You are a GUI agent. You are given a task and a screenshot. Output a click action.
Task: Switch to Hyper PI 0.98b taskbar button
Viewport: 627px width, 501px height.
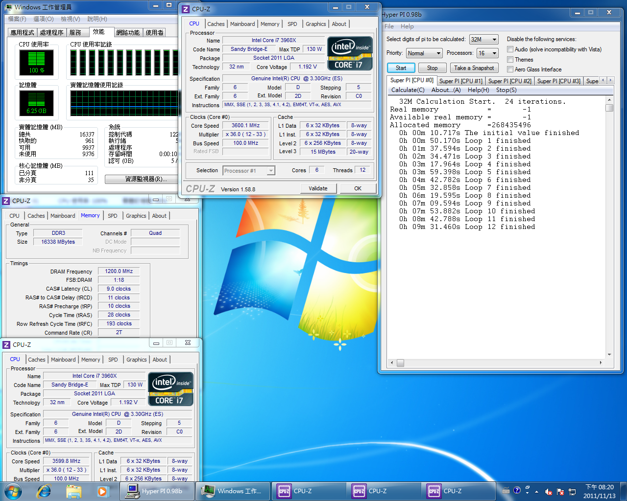pos(157,491)
